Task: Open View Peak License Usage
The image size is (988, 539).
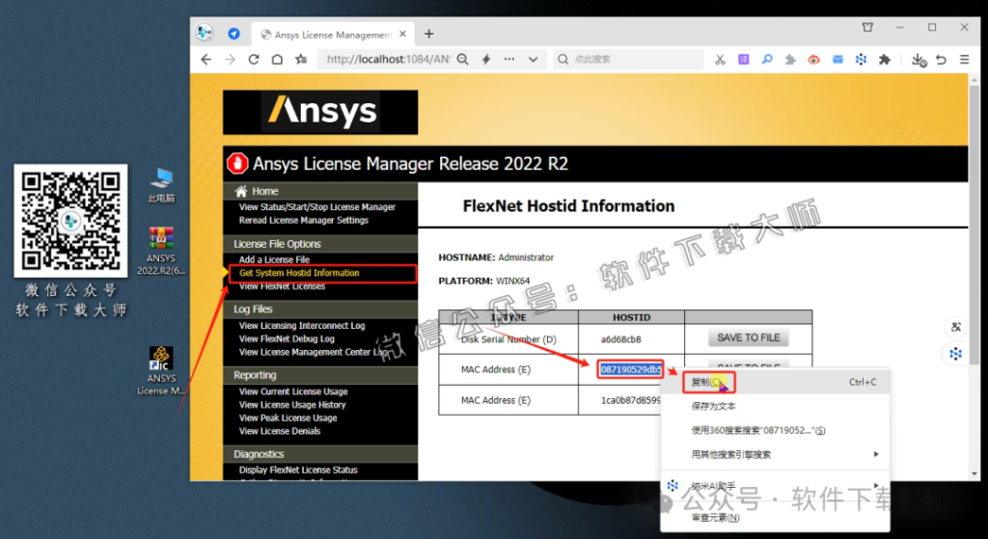Action: 288,418
